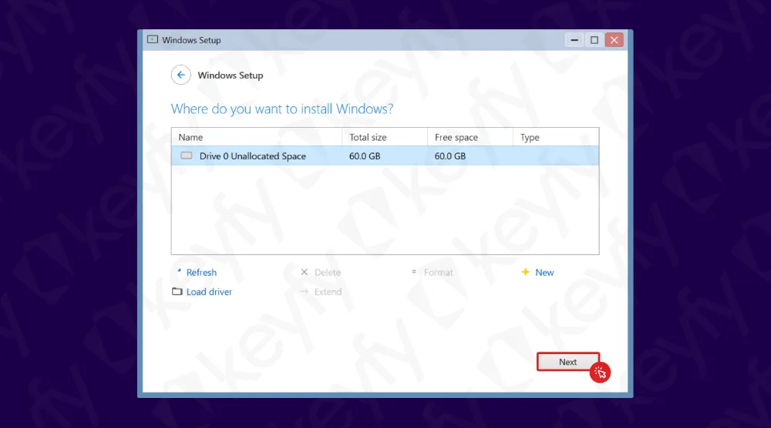Click the Next button
The height and width of the screenshot is (428, 771).
tap(568, 362)
